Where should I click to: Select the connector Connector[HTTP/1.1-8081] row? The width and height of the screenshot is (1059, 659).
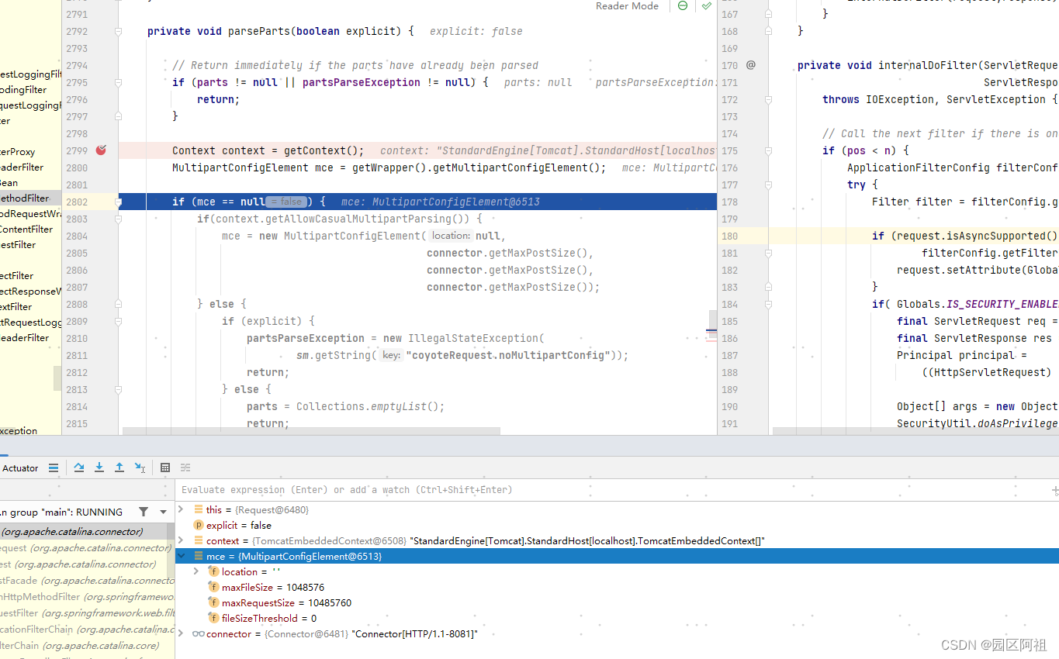pos(617,633)
